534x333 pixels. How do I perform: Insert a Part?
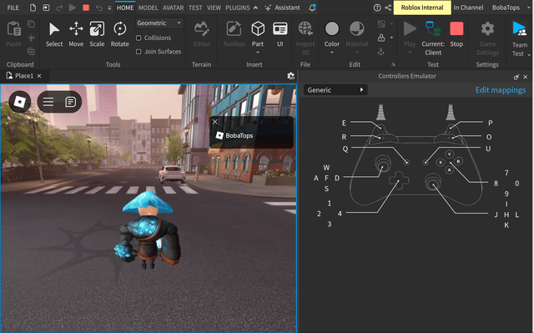tap(258, 34)
